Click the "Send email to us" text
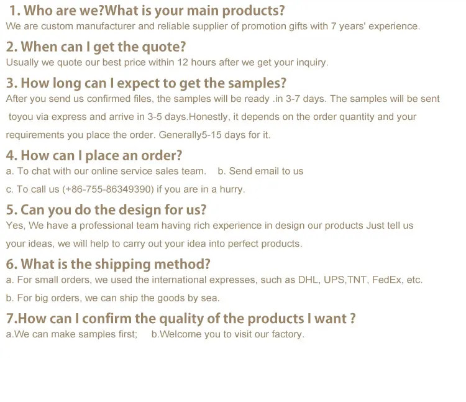The image size is (466, 402). click(x=260, y=171)
